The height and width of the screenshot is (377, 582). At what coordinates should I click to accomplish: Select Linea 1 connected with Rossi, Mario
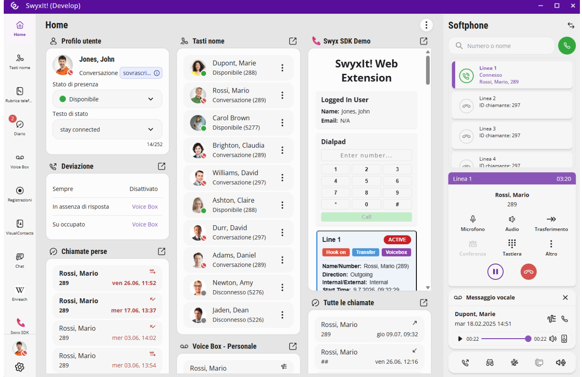coord(512,75)
